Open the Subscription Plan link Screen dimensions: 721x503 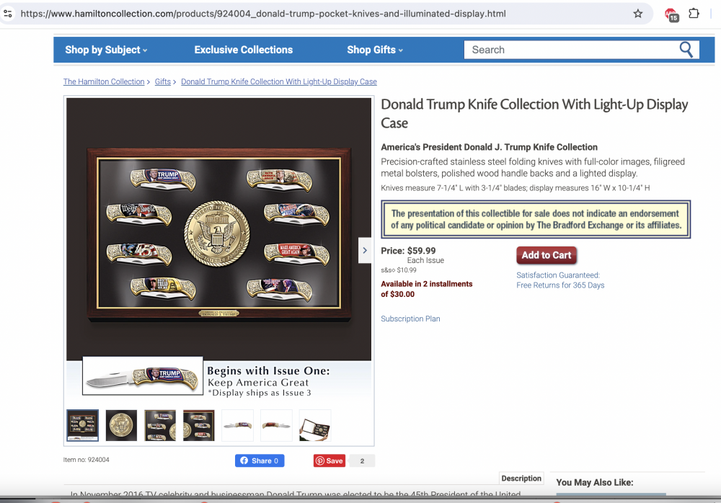pyautogui.click(x=410, y=319)
